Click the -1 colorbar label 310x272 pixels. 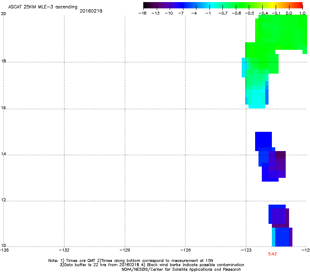pyautogui.click(x=208, y=13)
